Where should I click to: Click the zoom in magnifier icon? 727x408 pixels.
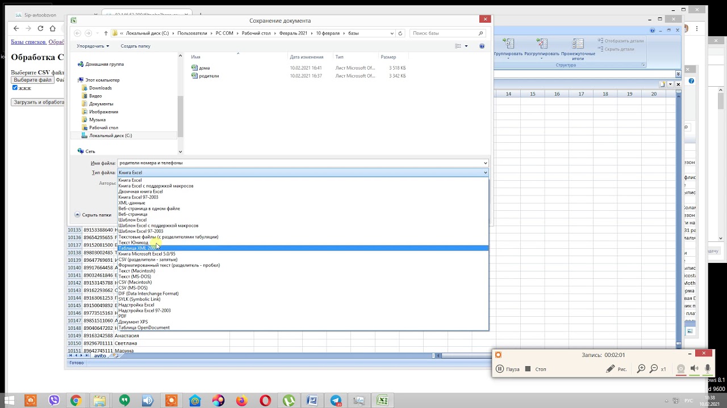coord(641,369)
